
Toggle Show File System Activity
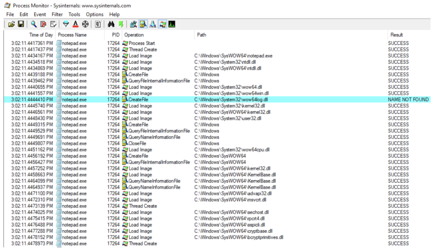click(143, 24)
